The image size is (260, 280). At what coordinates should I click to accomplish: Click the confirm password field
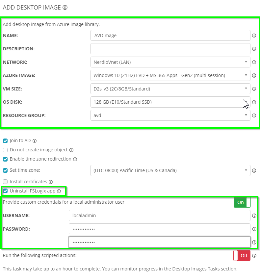coord(160,242)
